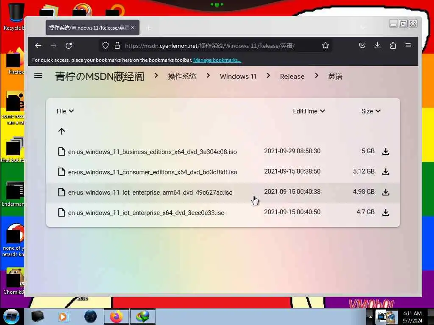The image size is (434, 325).
Task: Select the 操作系统/Windows 11/Release tab
Action: [92, 28]
